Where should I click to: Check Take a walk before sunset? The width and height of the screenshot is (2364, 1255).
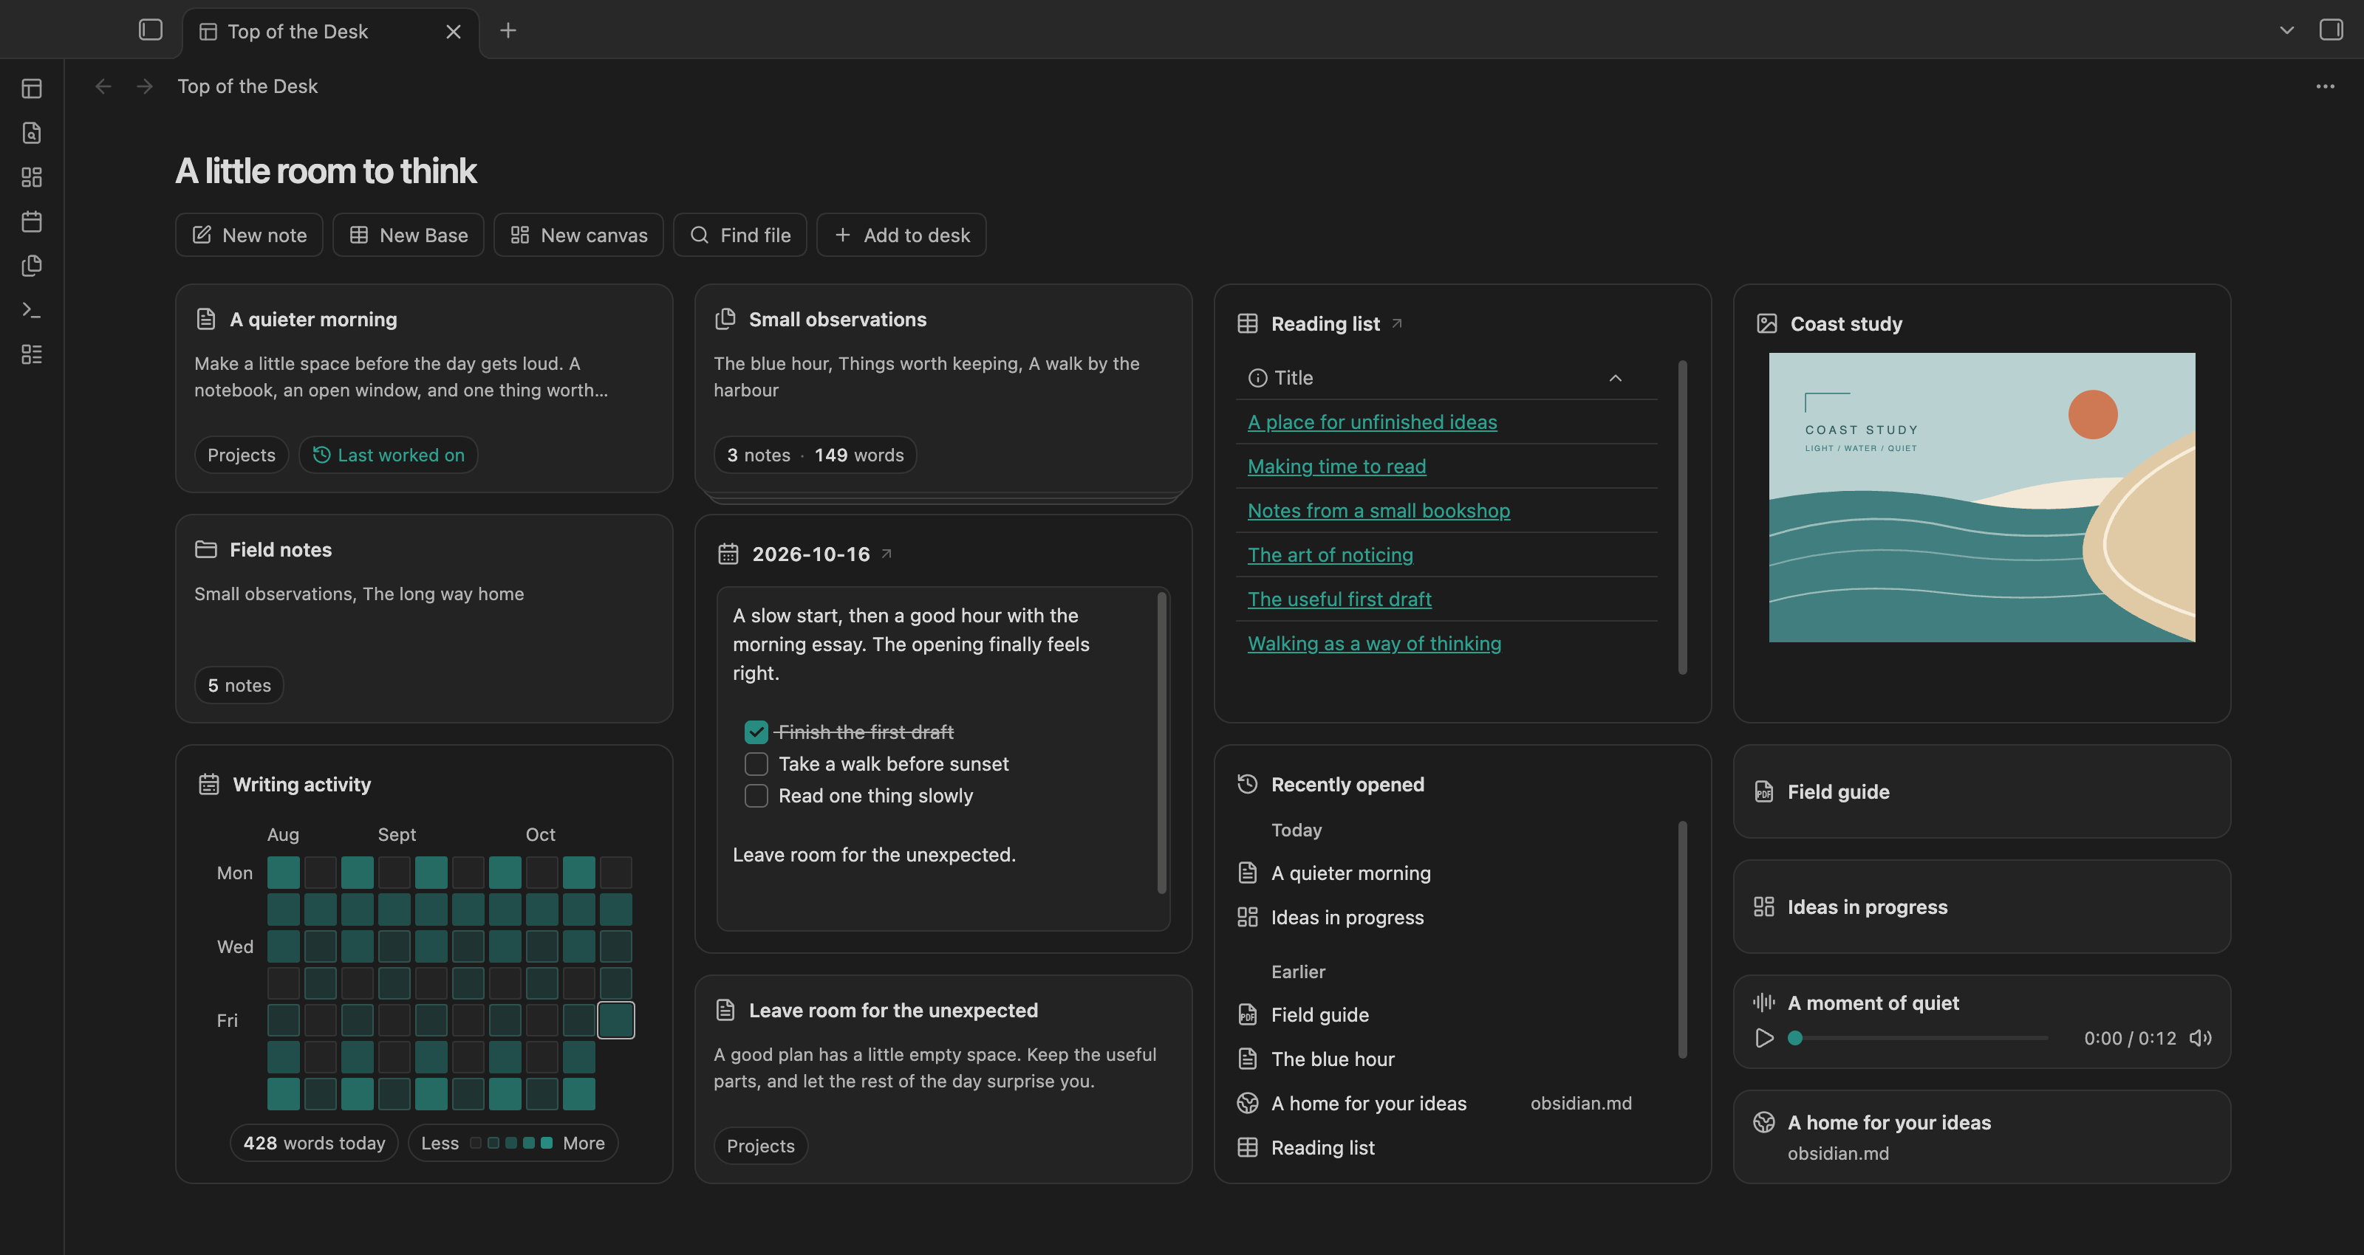coord(756,764)
